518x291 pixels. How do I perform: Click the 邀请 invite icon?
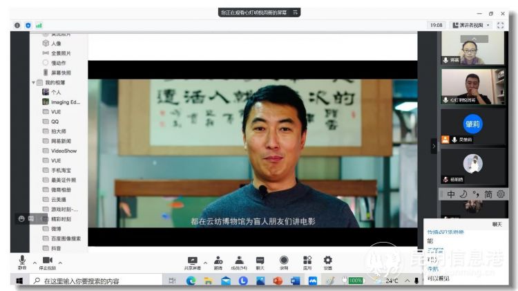(x=218, y=261)
